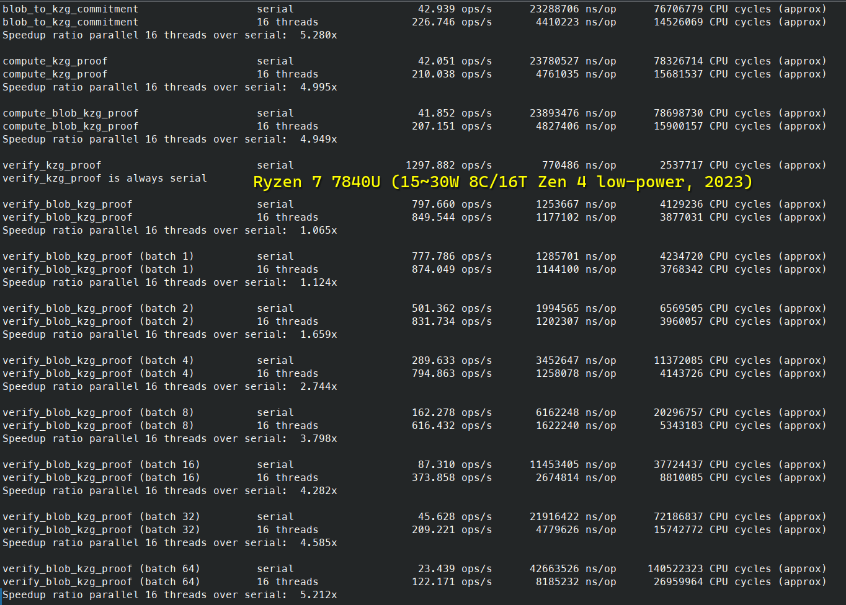The width and height of the screenshot is (846, 605).
Task: Click the 5.280x speedup ratio value
Action: 318,35
